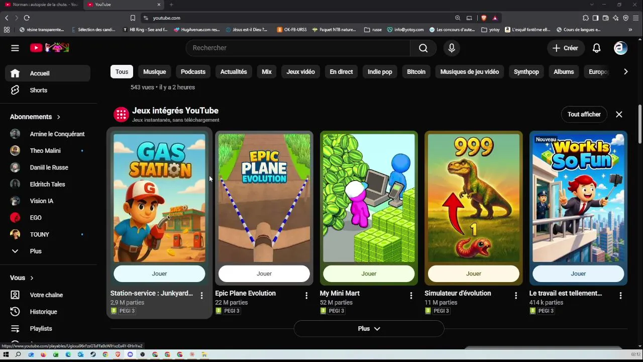
Task: Select the Podcasts filter chip
Action: pos(193,72)
